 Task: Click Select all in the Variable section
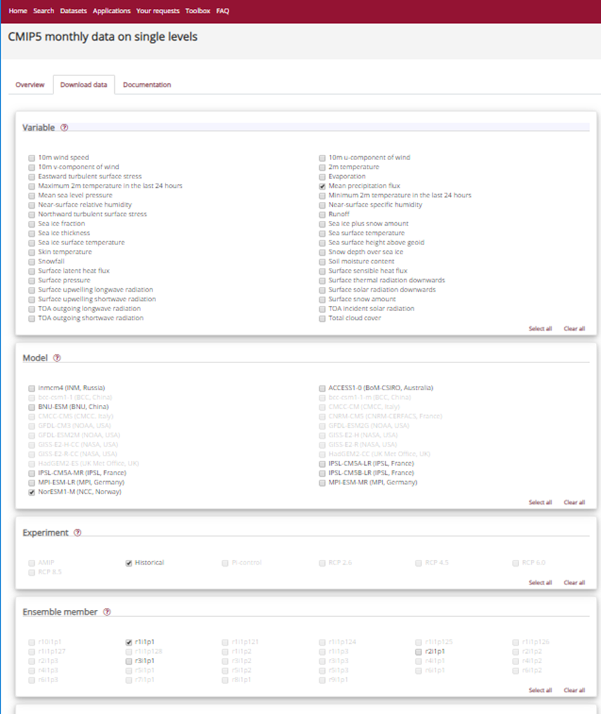click(540, 329)
